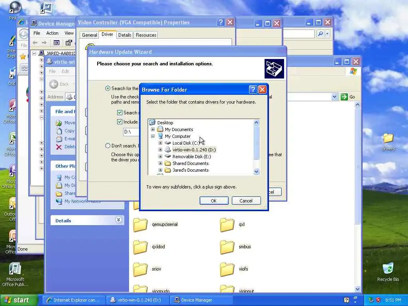Collapse JARED-AAB81D computer node

point(34,53)
